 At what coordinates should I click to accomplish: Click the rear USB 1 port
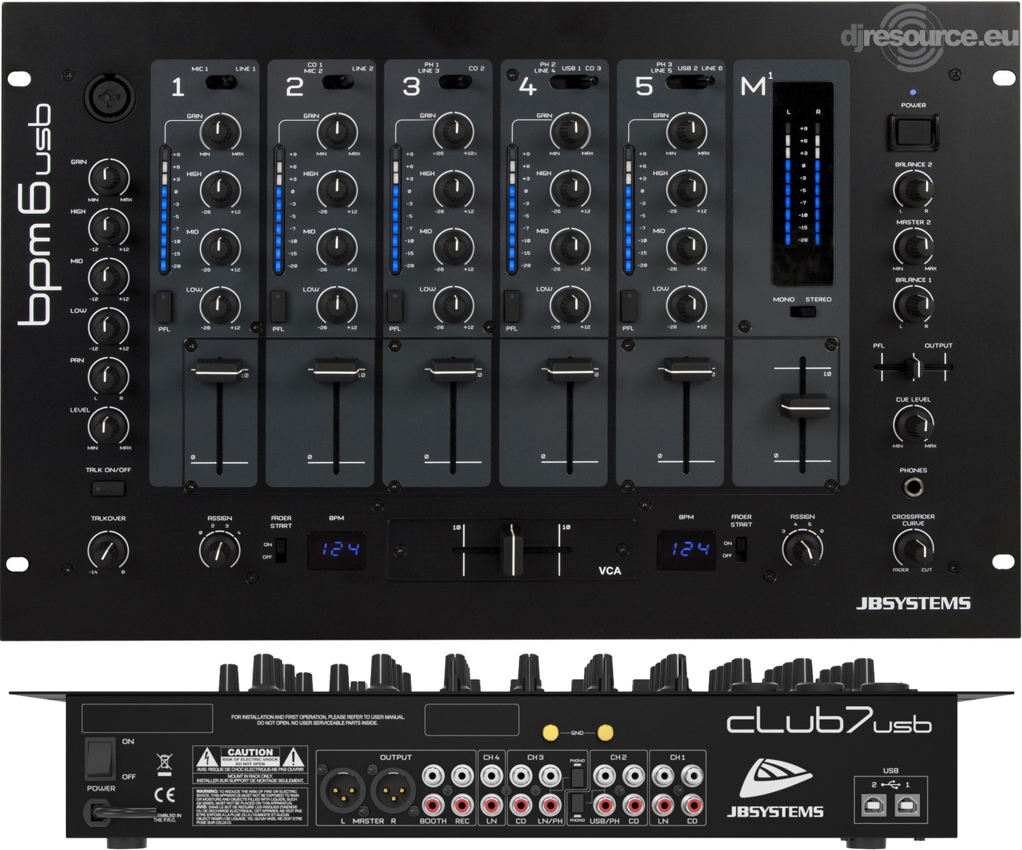[907, 805]
